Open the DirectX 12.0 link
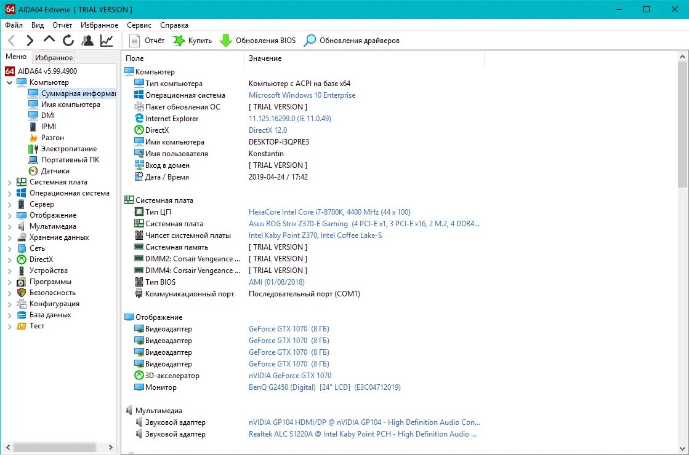The image size is (689, 455). click(268, 130)
